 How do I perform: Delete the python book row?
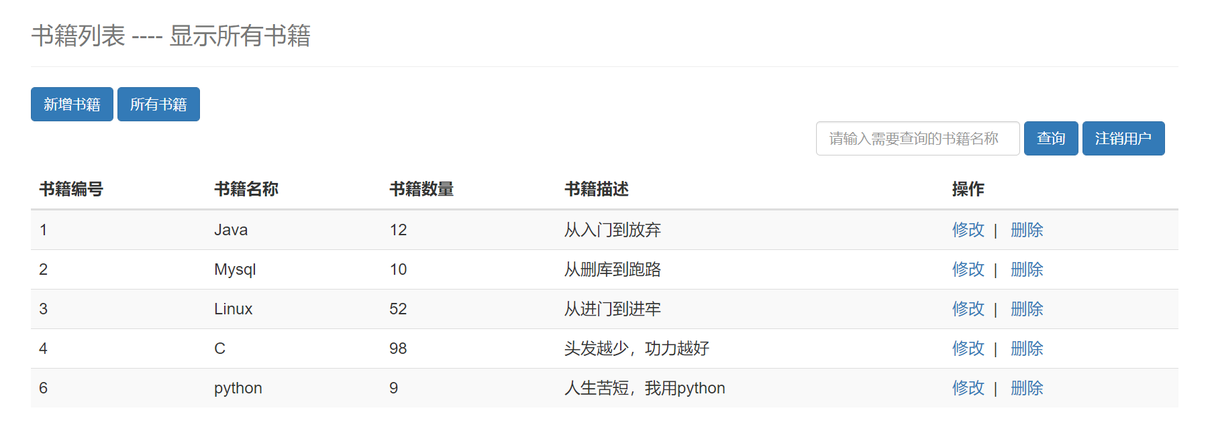pos(1027,388)
